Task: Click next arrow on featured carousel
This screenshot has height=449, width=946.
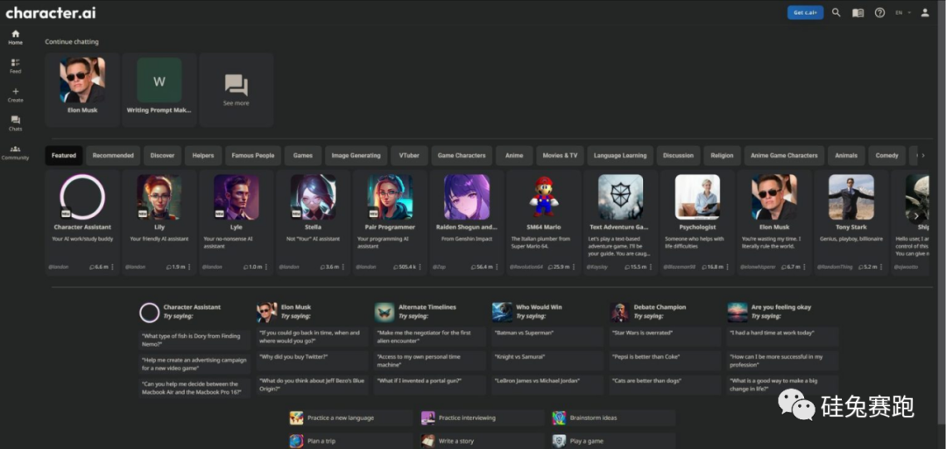Action: click(916, 216)
